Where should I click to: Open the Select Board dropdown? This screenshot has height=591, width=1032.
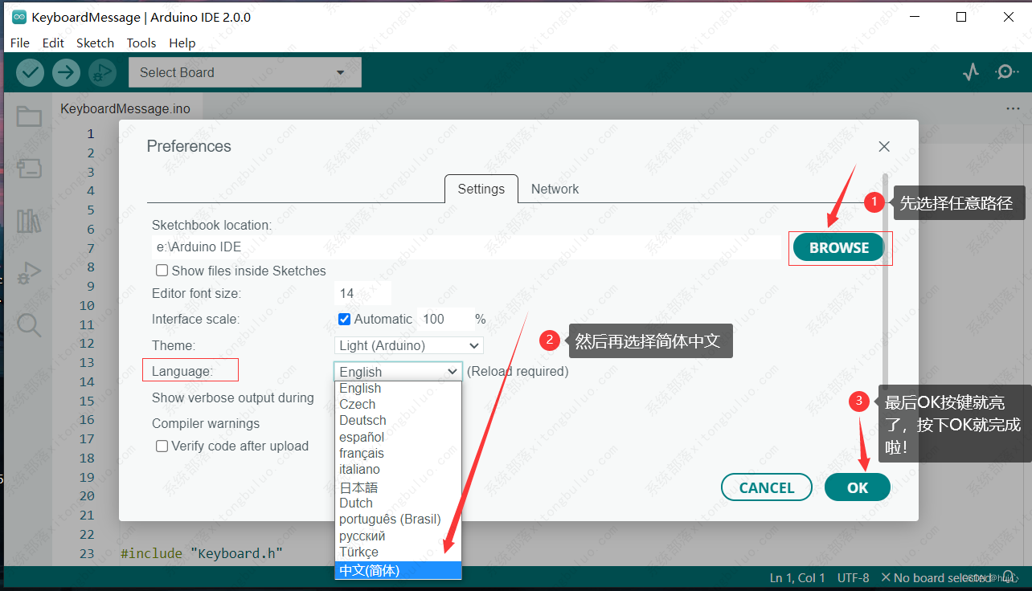coord(244,71)
